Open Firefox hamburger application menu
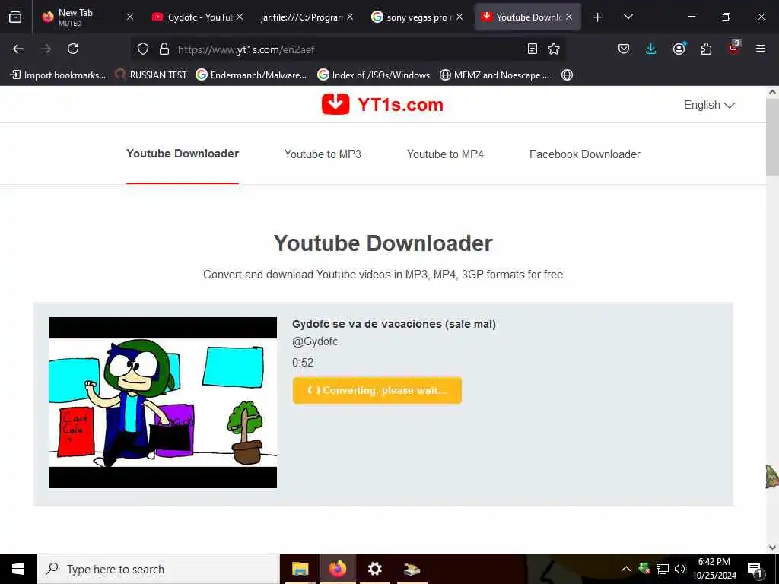The height and width of the screenshot is (584, 779). (761, 49)
